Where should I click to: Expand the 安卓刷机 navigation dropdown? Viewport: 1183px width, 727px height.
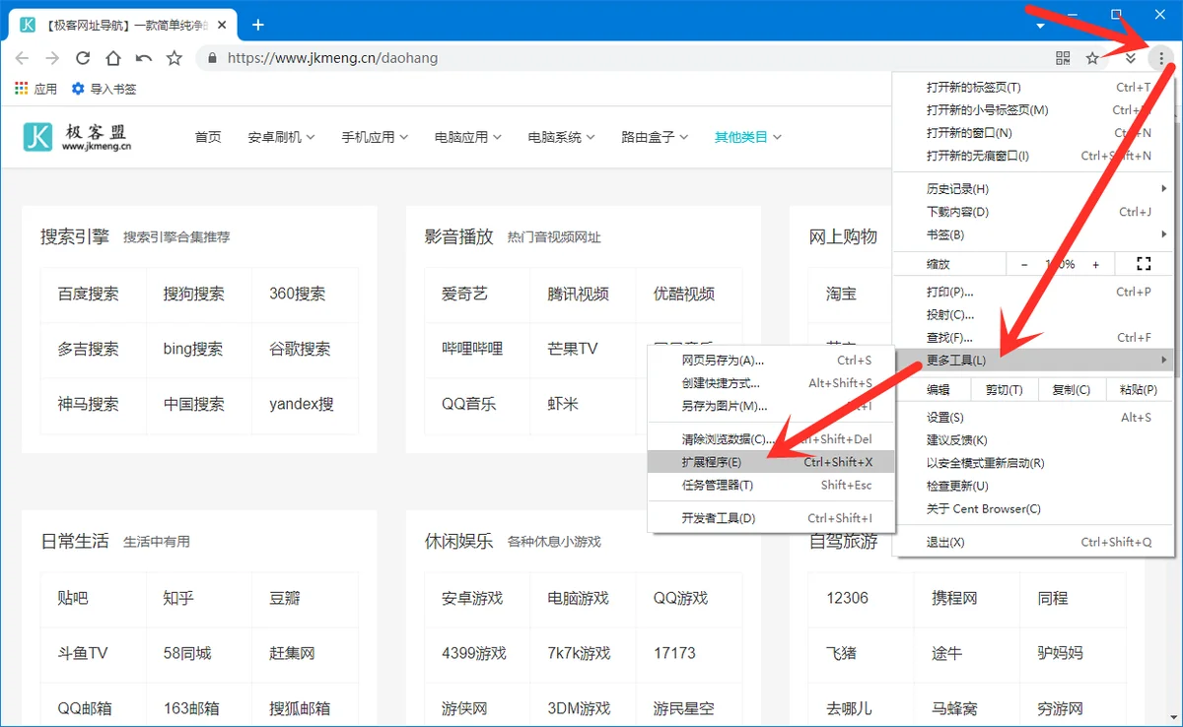pyautogui.click(x=281, y=137)
